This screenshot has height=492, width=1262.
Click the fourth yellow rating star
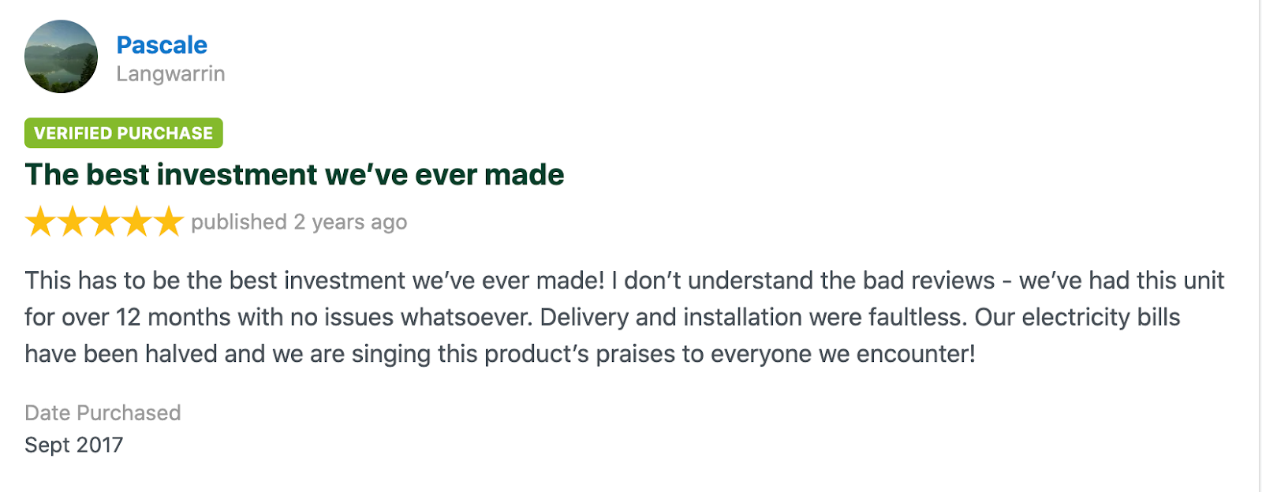coord(136,222)
